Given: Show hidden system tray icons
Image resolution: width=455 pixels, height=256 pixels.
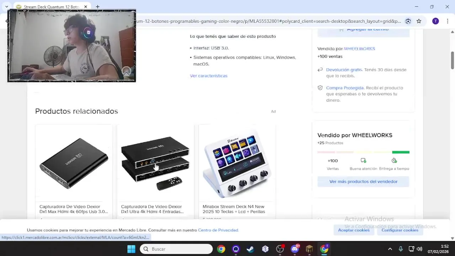Looking at the screenshot, I should point(390,249).
